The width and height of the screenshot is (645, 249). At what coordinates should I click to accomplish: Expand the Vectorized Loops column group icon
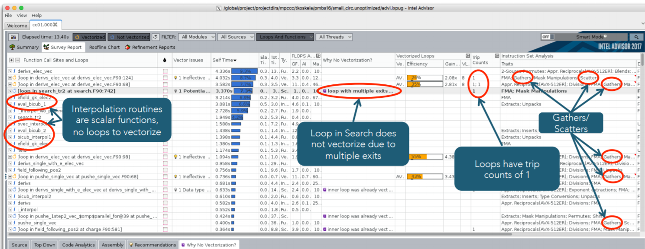tap(467, 56)
